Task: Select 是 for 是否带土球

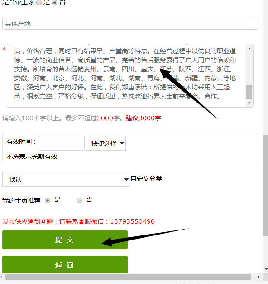Action: (39, 3)
